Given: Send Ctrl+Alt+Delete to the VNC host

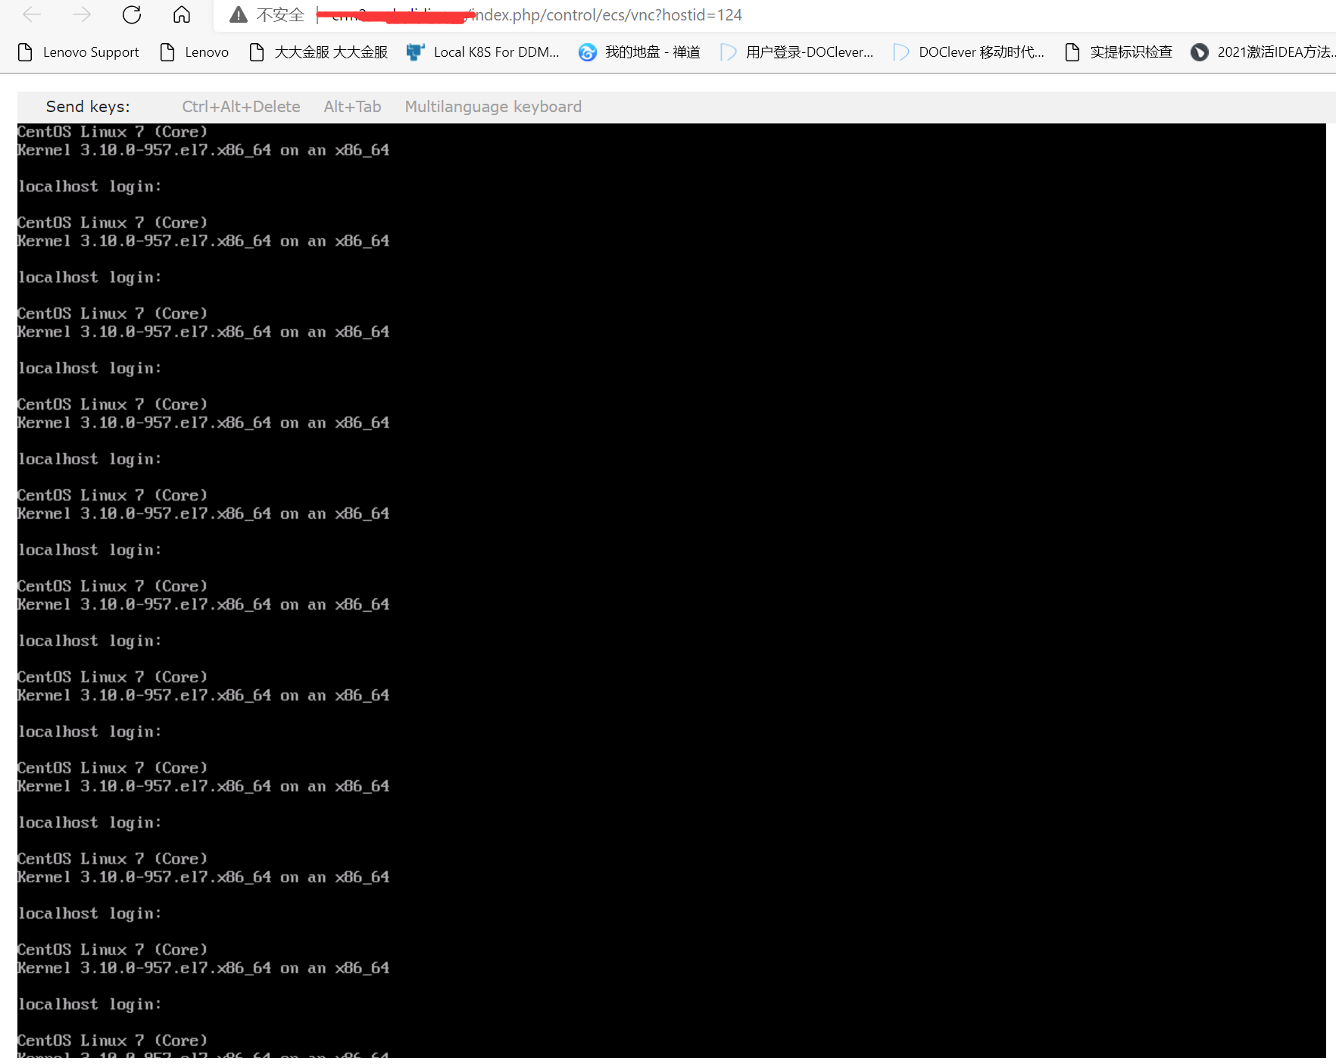Looking at the screenshot, I should [241, 107].
